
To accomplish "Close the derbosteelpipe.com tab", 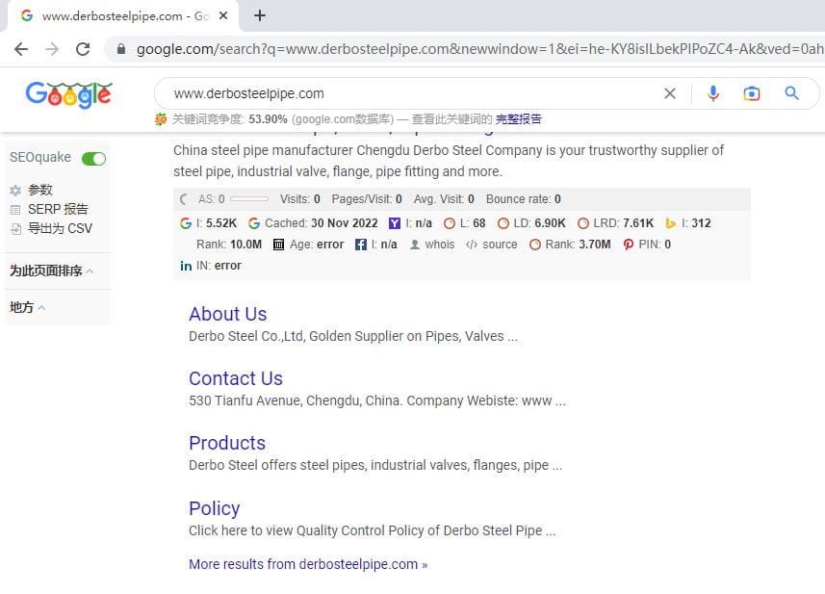I will click(223, 15).
